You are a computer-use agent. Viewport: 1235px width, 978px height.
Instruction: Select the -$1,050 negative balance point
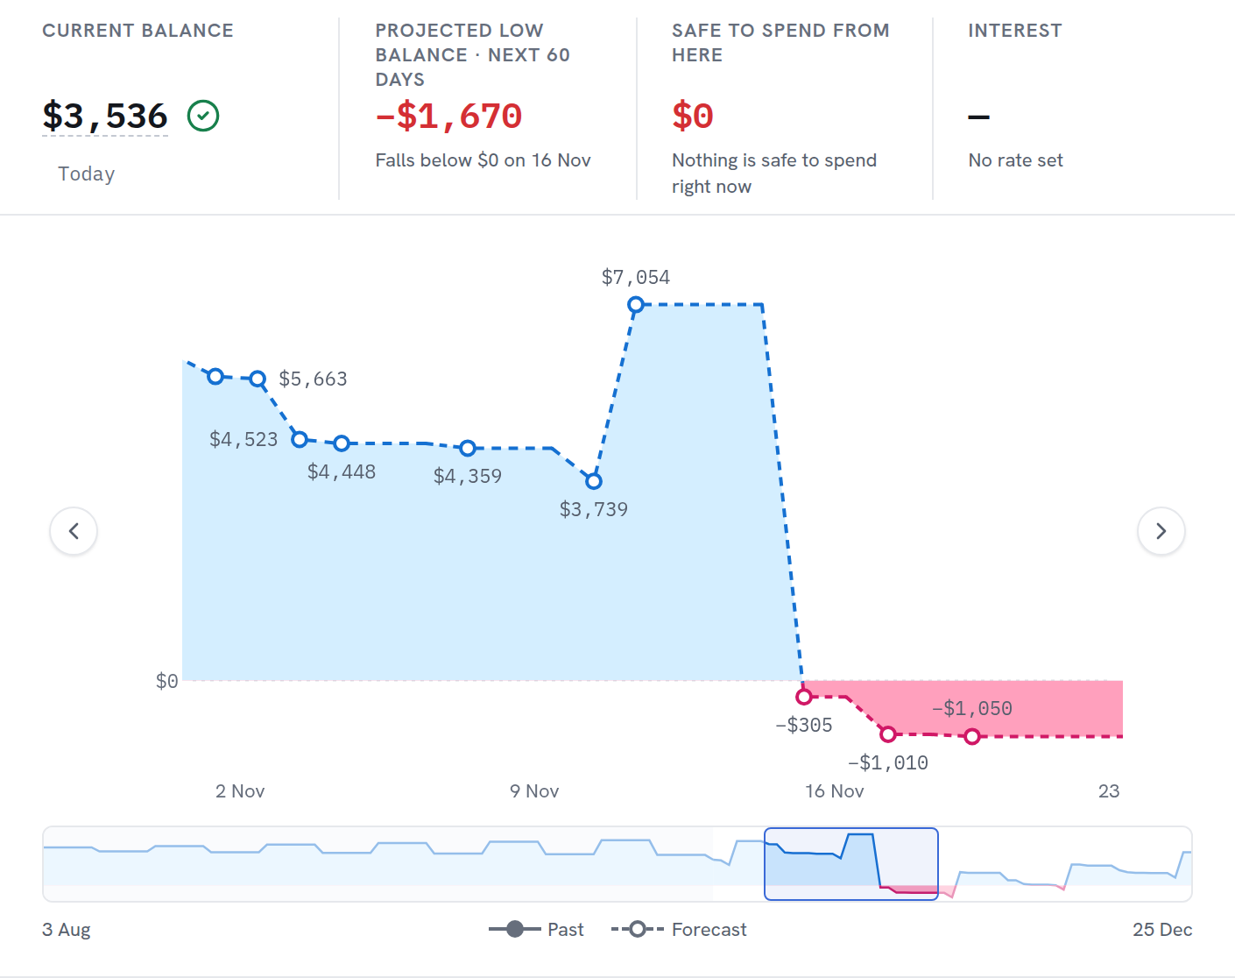pos(972,736)
